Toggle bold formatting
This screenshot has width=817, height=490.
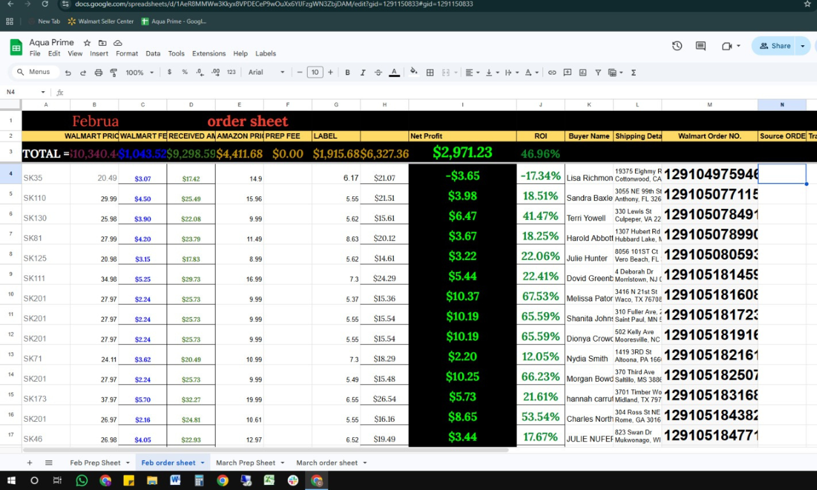(348, 73)
